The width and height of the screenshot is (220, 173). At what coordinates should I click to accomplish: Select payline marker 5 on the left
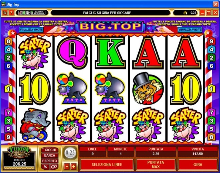(8, 129)
